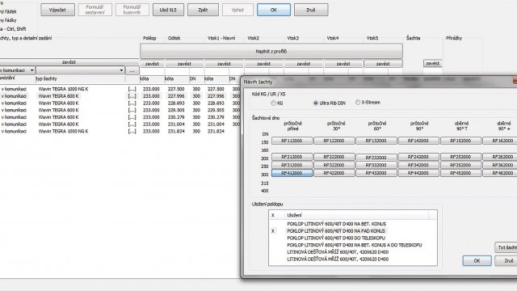
Task: Select the 'Wavin TEGRA 1000 NG K' cell with kóta 227.500
Action: point(63,89)
